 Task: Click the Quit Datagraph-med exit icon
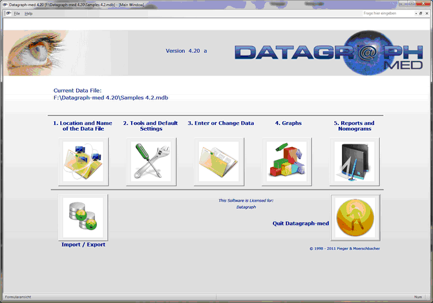(x=355, y=217)
